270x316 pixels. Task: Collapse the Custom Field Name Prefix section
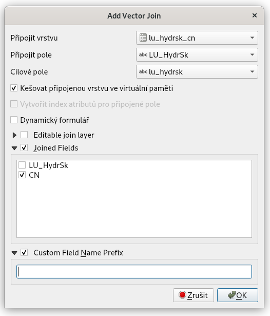(x=14, y=253)
